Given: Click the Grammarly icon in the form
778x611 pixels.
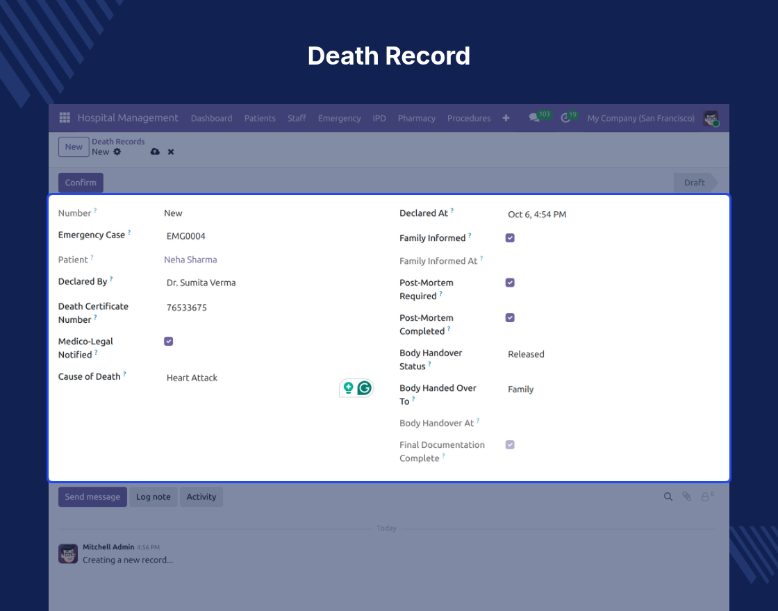Looking at the screenshot, I should pyautogui.click(x=365, y=388).
